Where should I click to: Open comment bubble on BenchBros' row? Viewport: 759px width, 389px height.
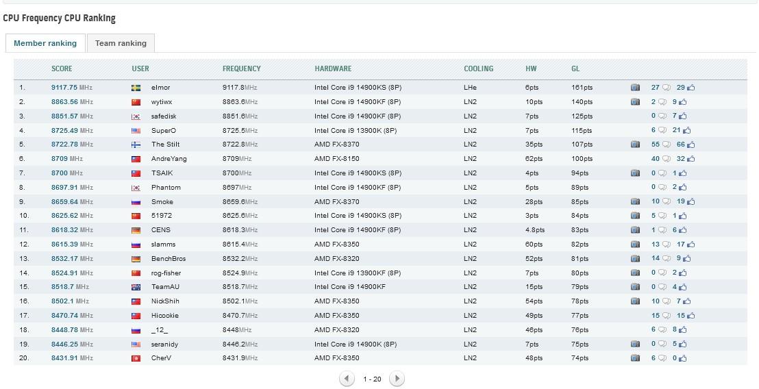(666, 259)
